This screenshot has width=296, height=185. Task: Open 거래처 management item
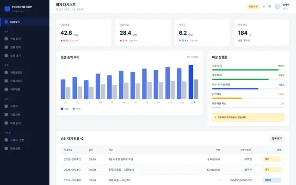coord(25,106)
